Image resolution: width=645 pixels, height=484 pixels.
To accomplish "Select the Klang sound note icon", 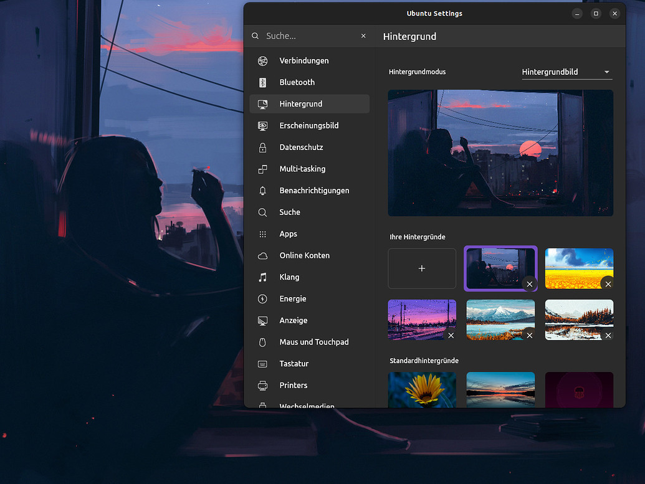I will (x=263, y=277).
